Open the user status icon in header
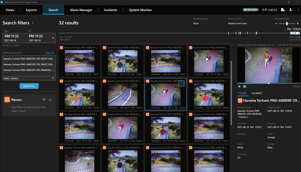301x172 pixels. (291, 10)
